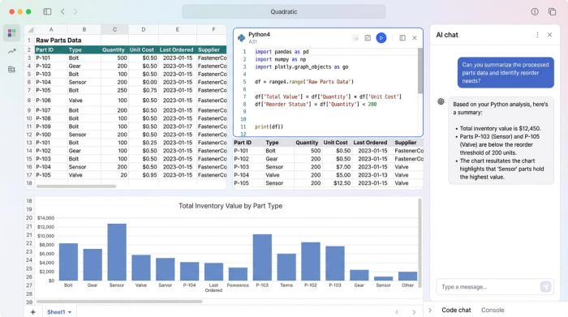Add a new sheet
568x317 pixels.
click(33, 311)
